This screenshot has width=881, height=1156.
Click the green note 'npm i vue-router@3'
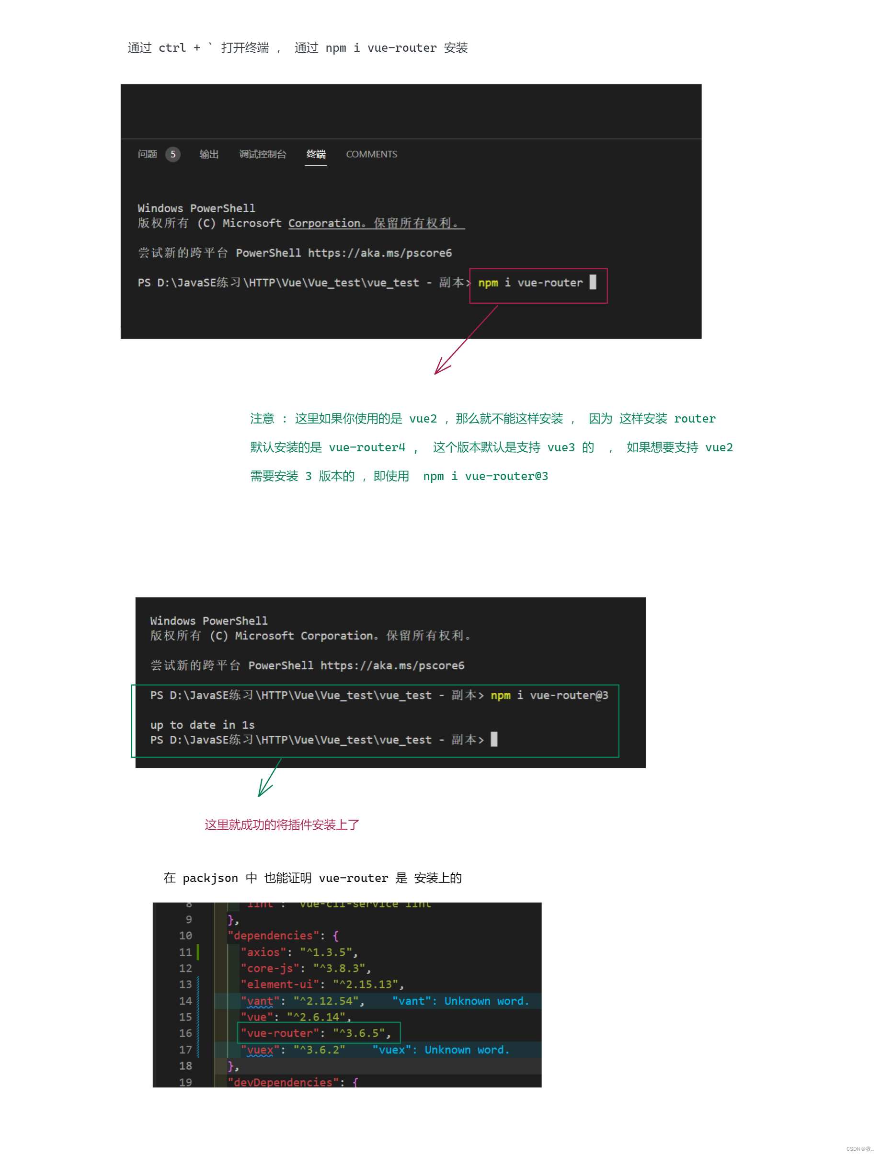click(486, 476)
